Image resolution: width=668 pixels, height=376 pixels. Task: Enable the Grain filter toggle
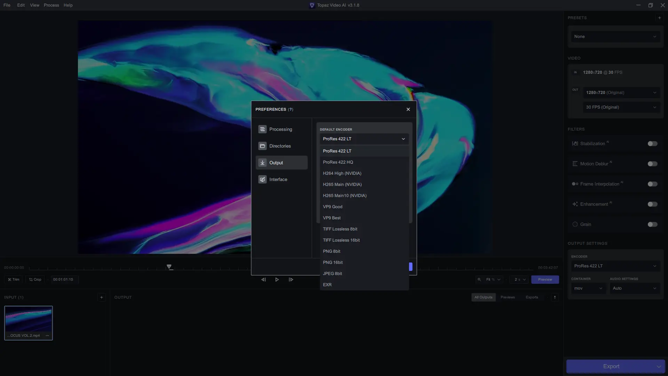coord(652,225)
